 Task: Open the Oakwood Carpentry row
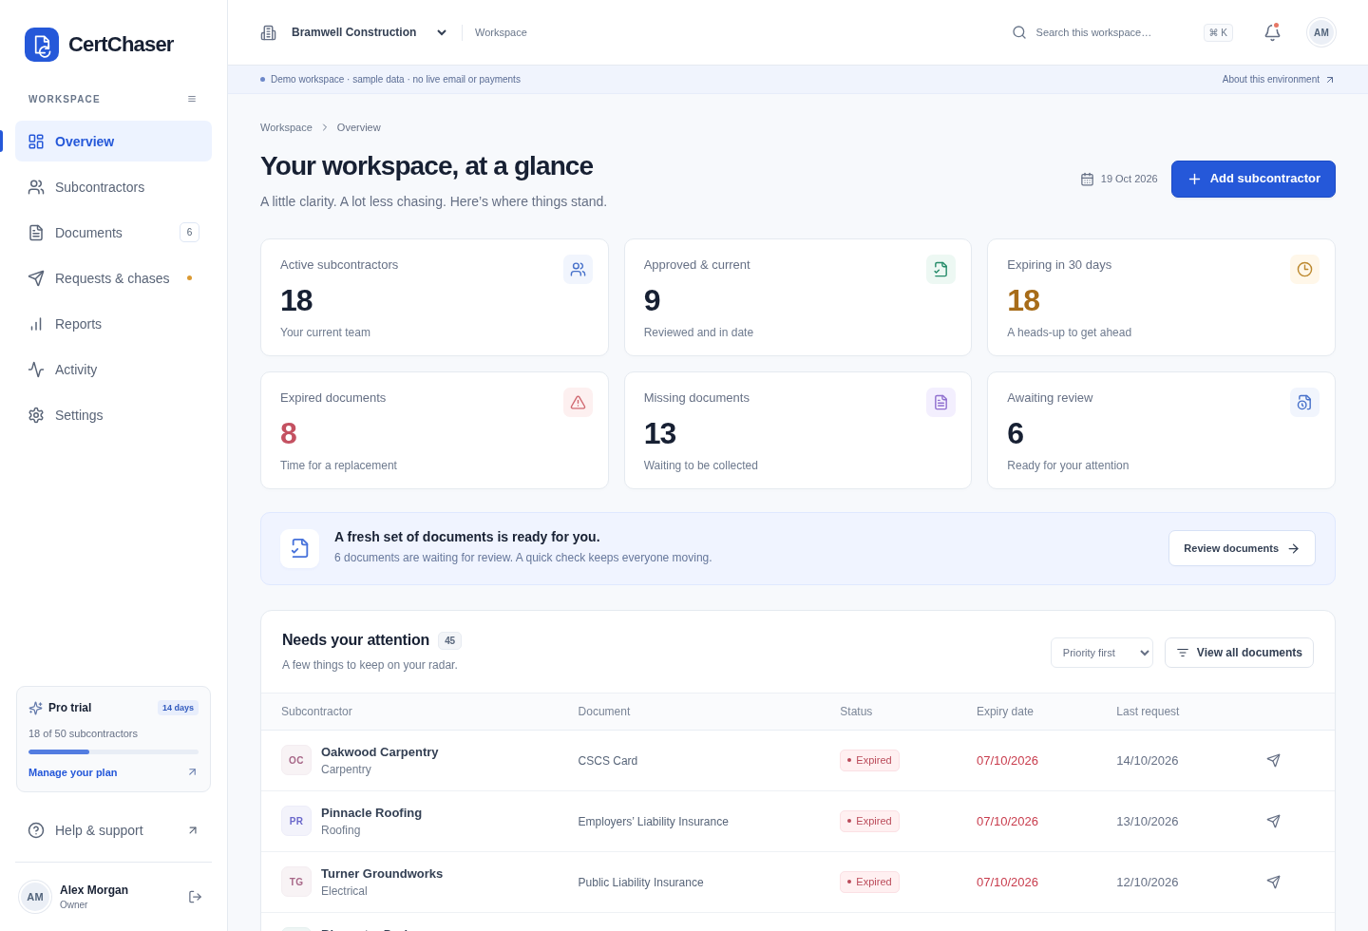coord(798,761)
